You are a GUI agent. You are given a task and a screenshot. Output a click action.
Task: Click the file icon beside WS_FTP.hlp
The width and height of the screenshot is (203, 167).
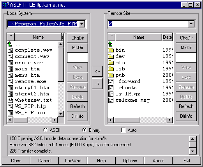[x=10, y=106]
